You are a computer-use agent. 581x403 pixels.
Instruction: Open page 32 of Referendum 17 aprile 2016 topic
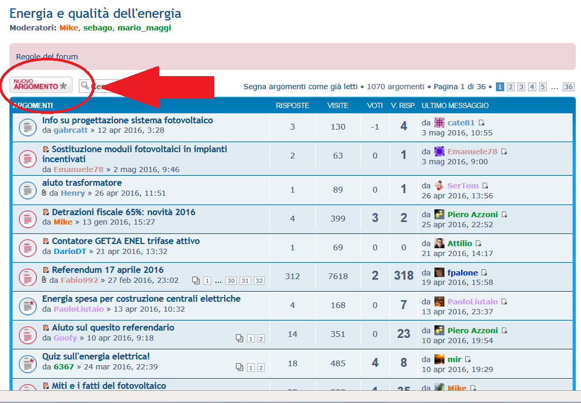click(259, 281)
